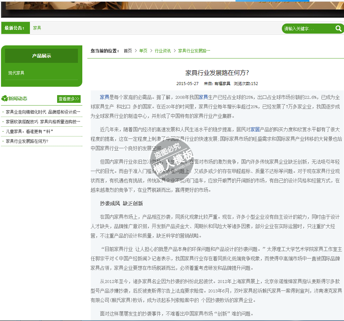The image size is (344, 321).
Task: Click the green leaf icon beside 新闻动态
Action: coord(4,98)
